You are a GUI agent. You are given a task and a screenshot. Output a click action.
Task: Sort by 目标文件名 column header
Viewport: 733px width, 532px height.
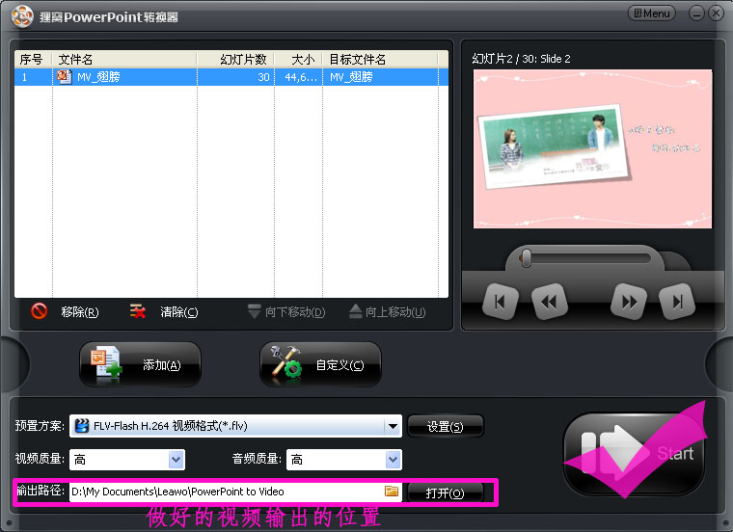point(380,60)
